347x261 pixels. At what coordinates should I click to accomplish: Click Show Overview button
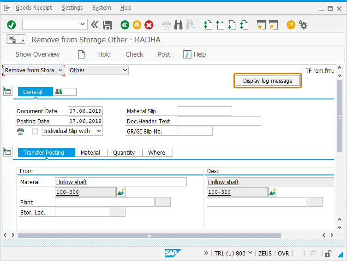(x=38, y=54)
